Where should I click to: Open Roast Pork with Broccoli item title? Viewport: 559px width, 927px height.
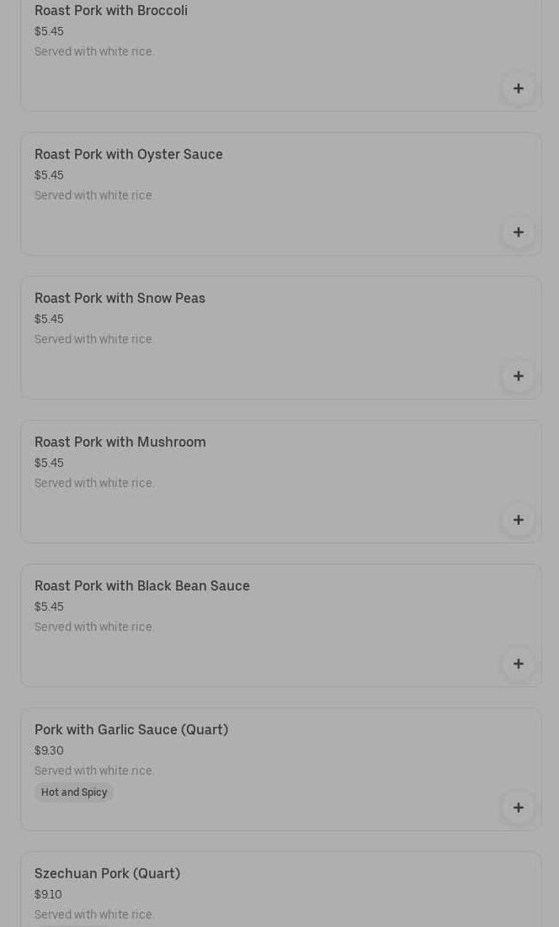111,11
